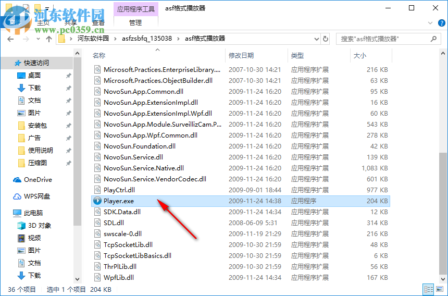Go forward with the forward arrow
The height and width of the screenshot is (296, 448).
point(26,39)
